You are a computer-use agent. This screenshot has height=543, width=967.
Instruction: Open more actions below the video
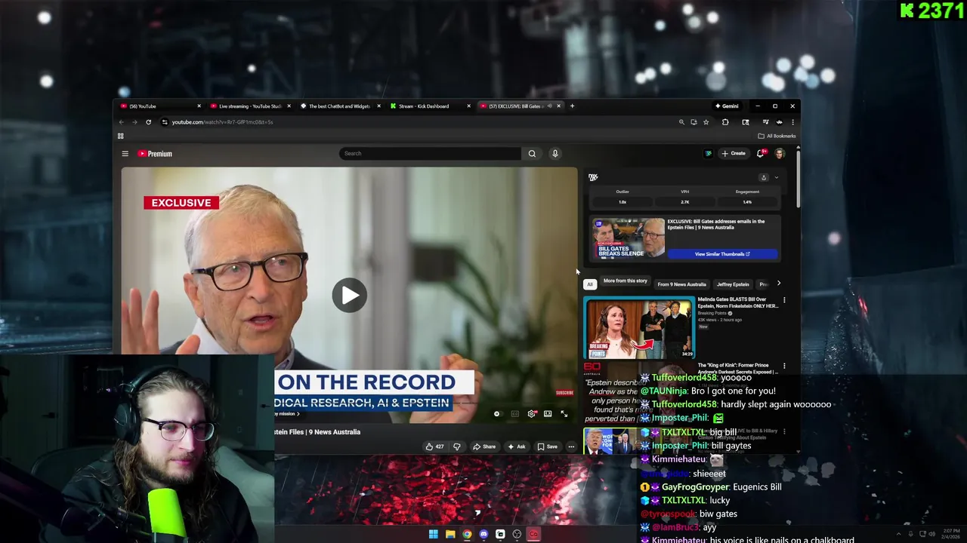click(571, 446)
